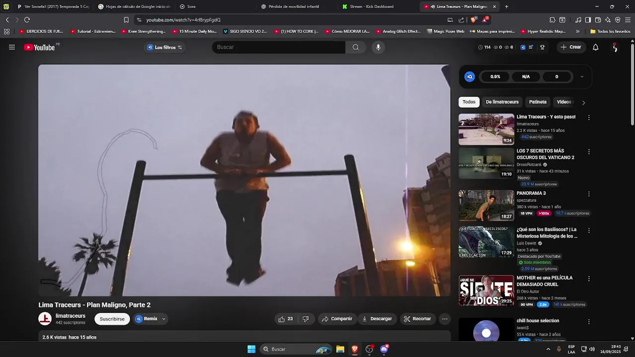Show hidden bookmarks overflow chevron
This screenshot has width=635, height=357.
tap(577, 31)
